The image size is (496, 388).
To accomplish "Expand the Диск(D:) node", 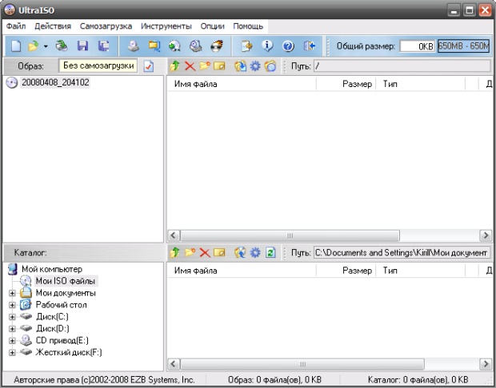I will tap(12, 329).
